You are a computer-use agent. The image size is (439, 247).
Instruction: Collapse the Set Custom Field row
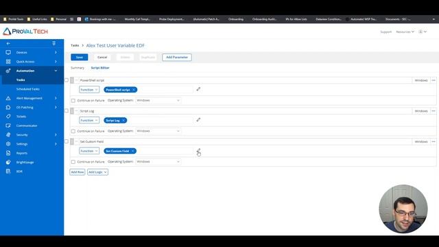[76, 142]
